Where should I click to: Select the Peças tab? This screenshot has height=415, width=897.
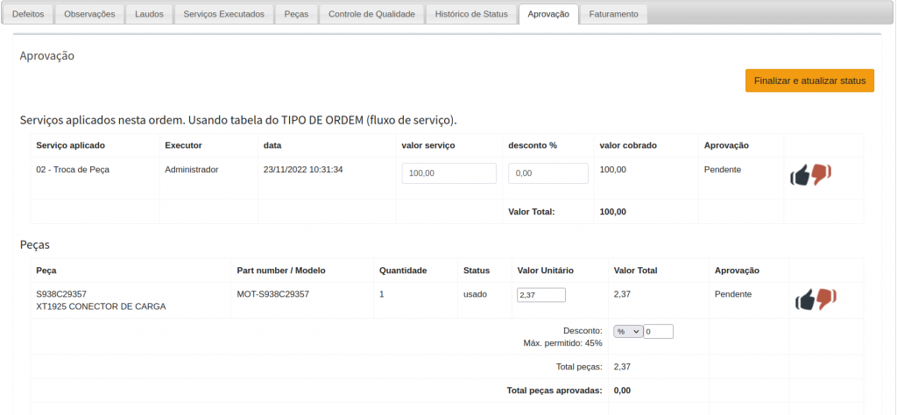pos(296,14)
